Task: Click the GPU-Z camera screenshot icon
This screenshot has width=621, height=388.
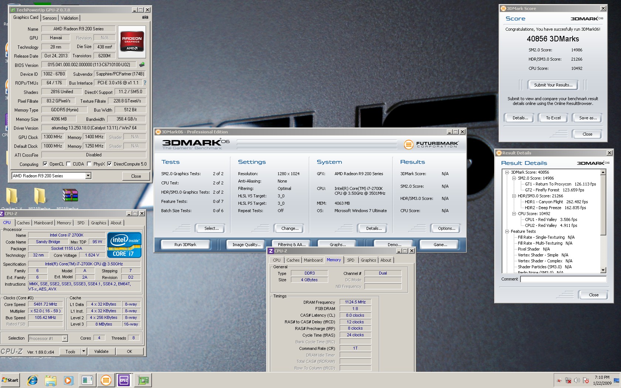Action: tap(145, 17)
